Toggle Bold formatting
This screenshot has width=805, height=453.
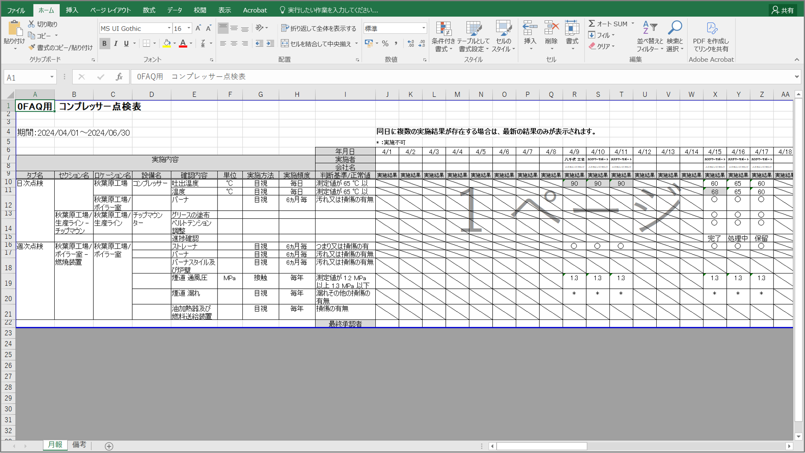(104, 44)
